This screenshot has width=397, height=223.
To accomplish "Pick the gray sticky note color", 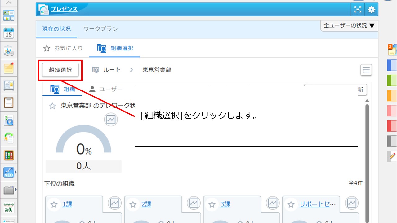I will click(x=392, y=141).
